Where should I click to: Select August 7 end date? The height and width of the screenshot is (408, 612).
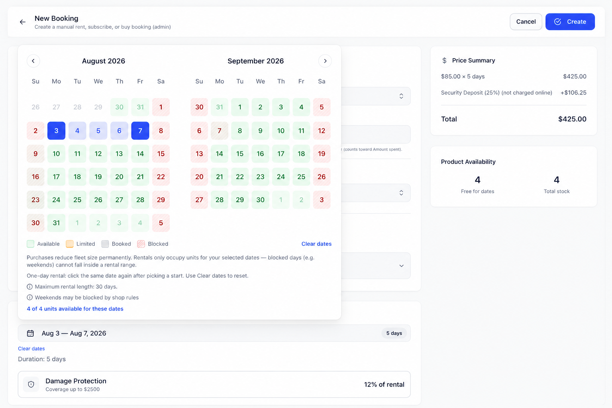pos(140,131)
